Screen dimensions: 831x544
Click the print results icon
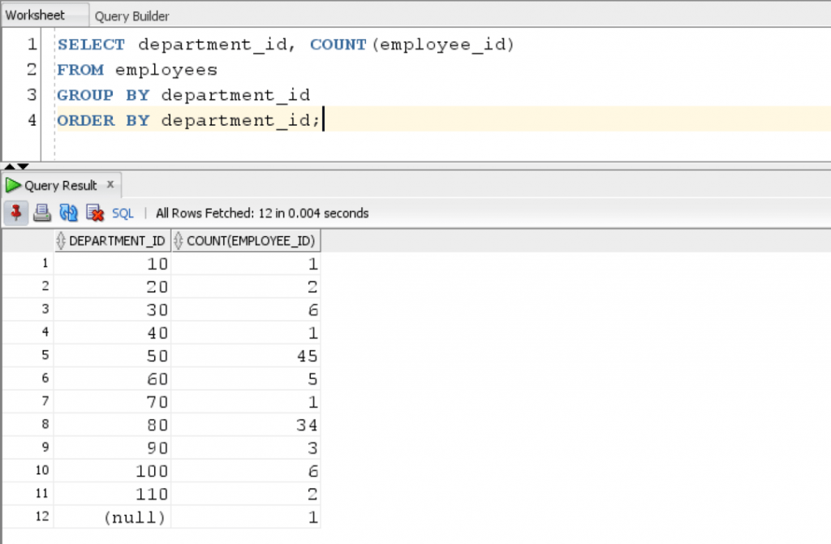click(43, 214)
